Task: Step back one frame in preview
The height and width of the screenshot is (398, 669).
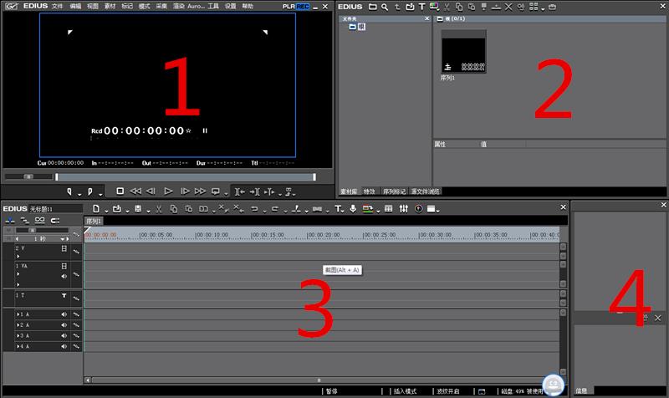Action: [151, 191]
